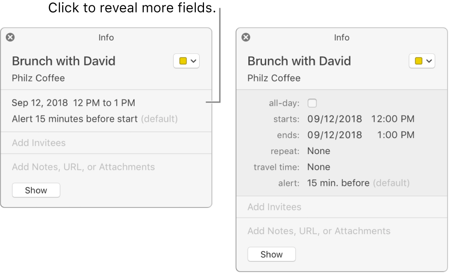449x273 pixels.
Task: Click the ends date 09/12/2018
Action: tap(334, 135)
